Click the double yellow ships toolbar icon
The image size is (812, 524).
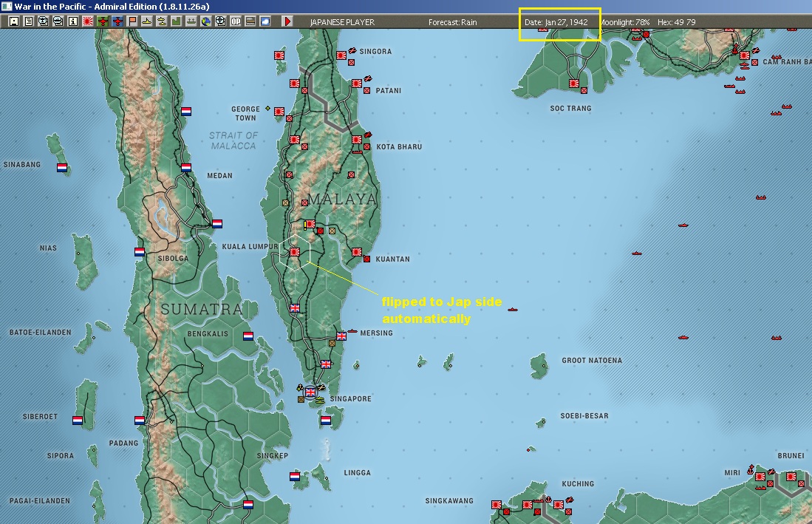162,21
